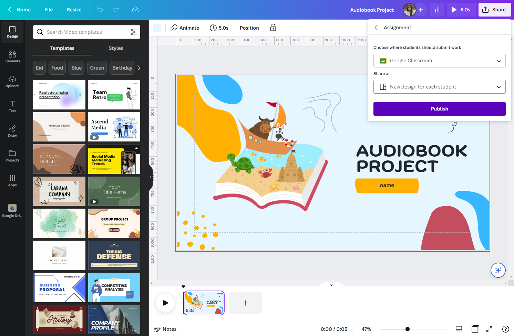Click the undo arrow icon
Viewport: 514px width, 336px height.
click(100, 10)
